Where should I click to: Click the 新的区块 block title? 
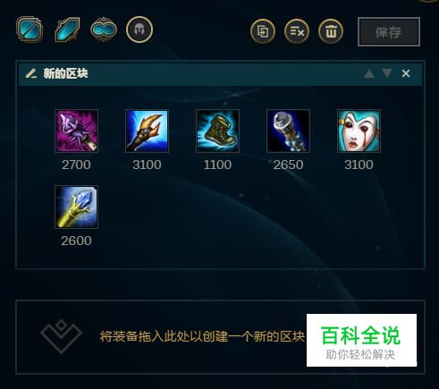click(x=65, y=73)
